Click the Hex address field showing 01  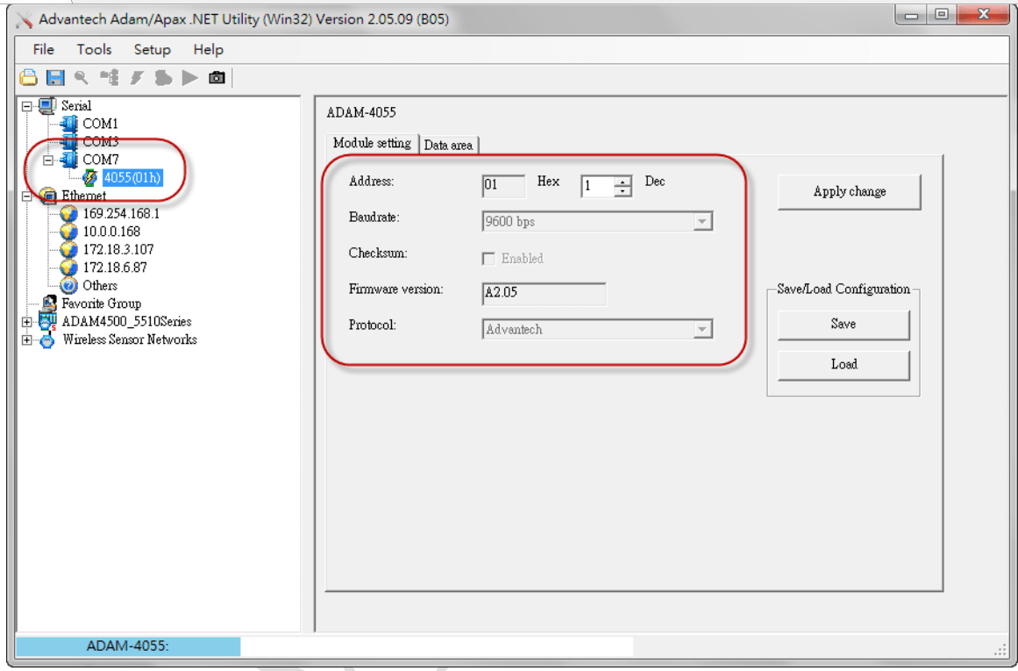pos(504,186)
